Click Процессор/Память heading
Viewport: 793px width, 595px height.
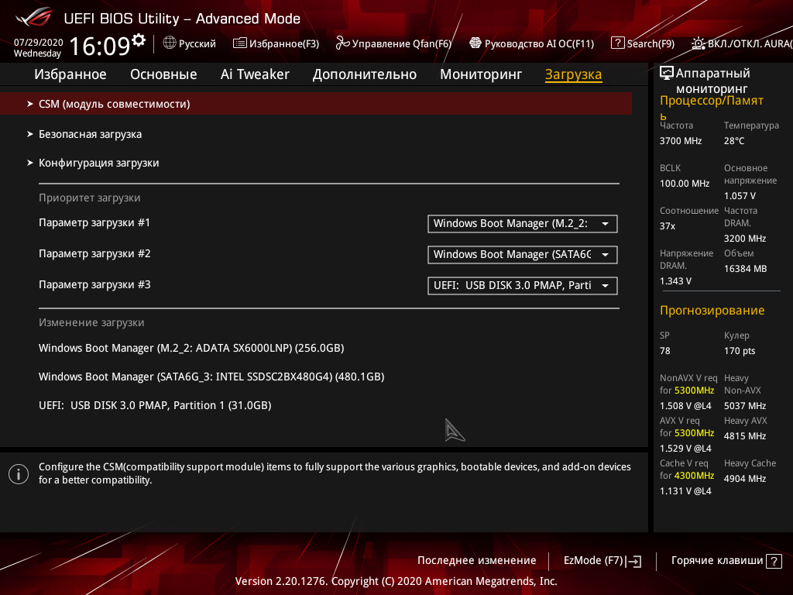(711, 107)
